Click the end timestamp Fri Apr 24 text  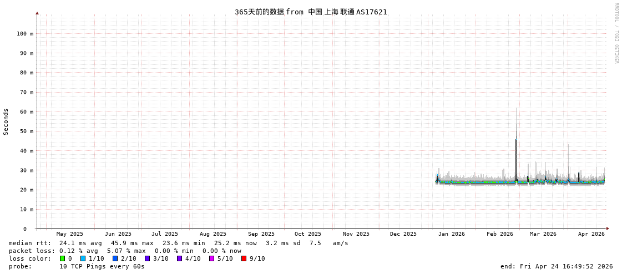coord(557,266)
